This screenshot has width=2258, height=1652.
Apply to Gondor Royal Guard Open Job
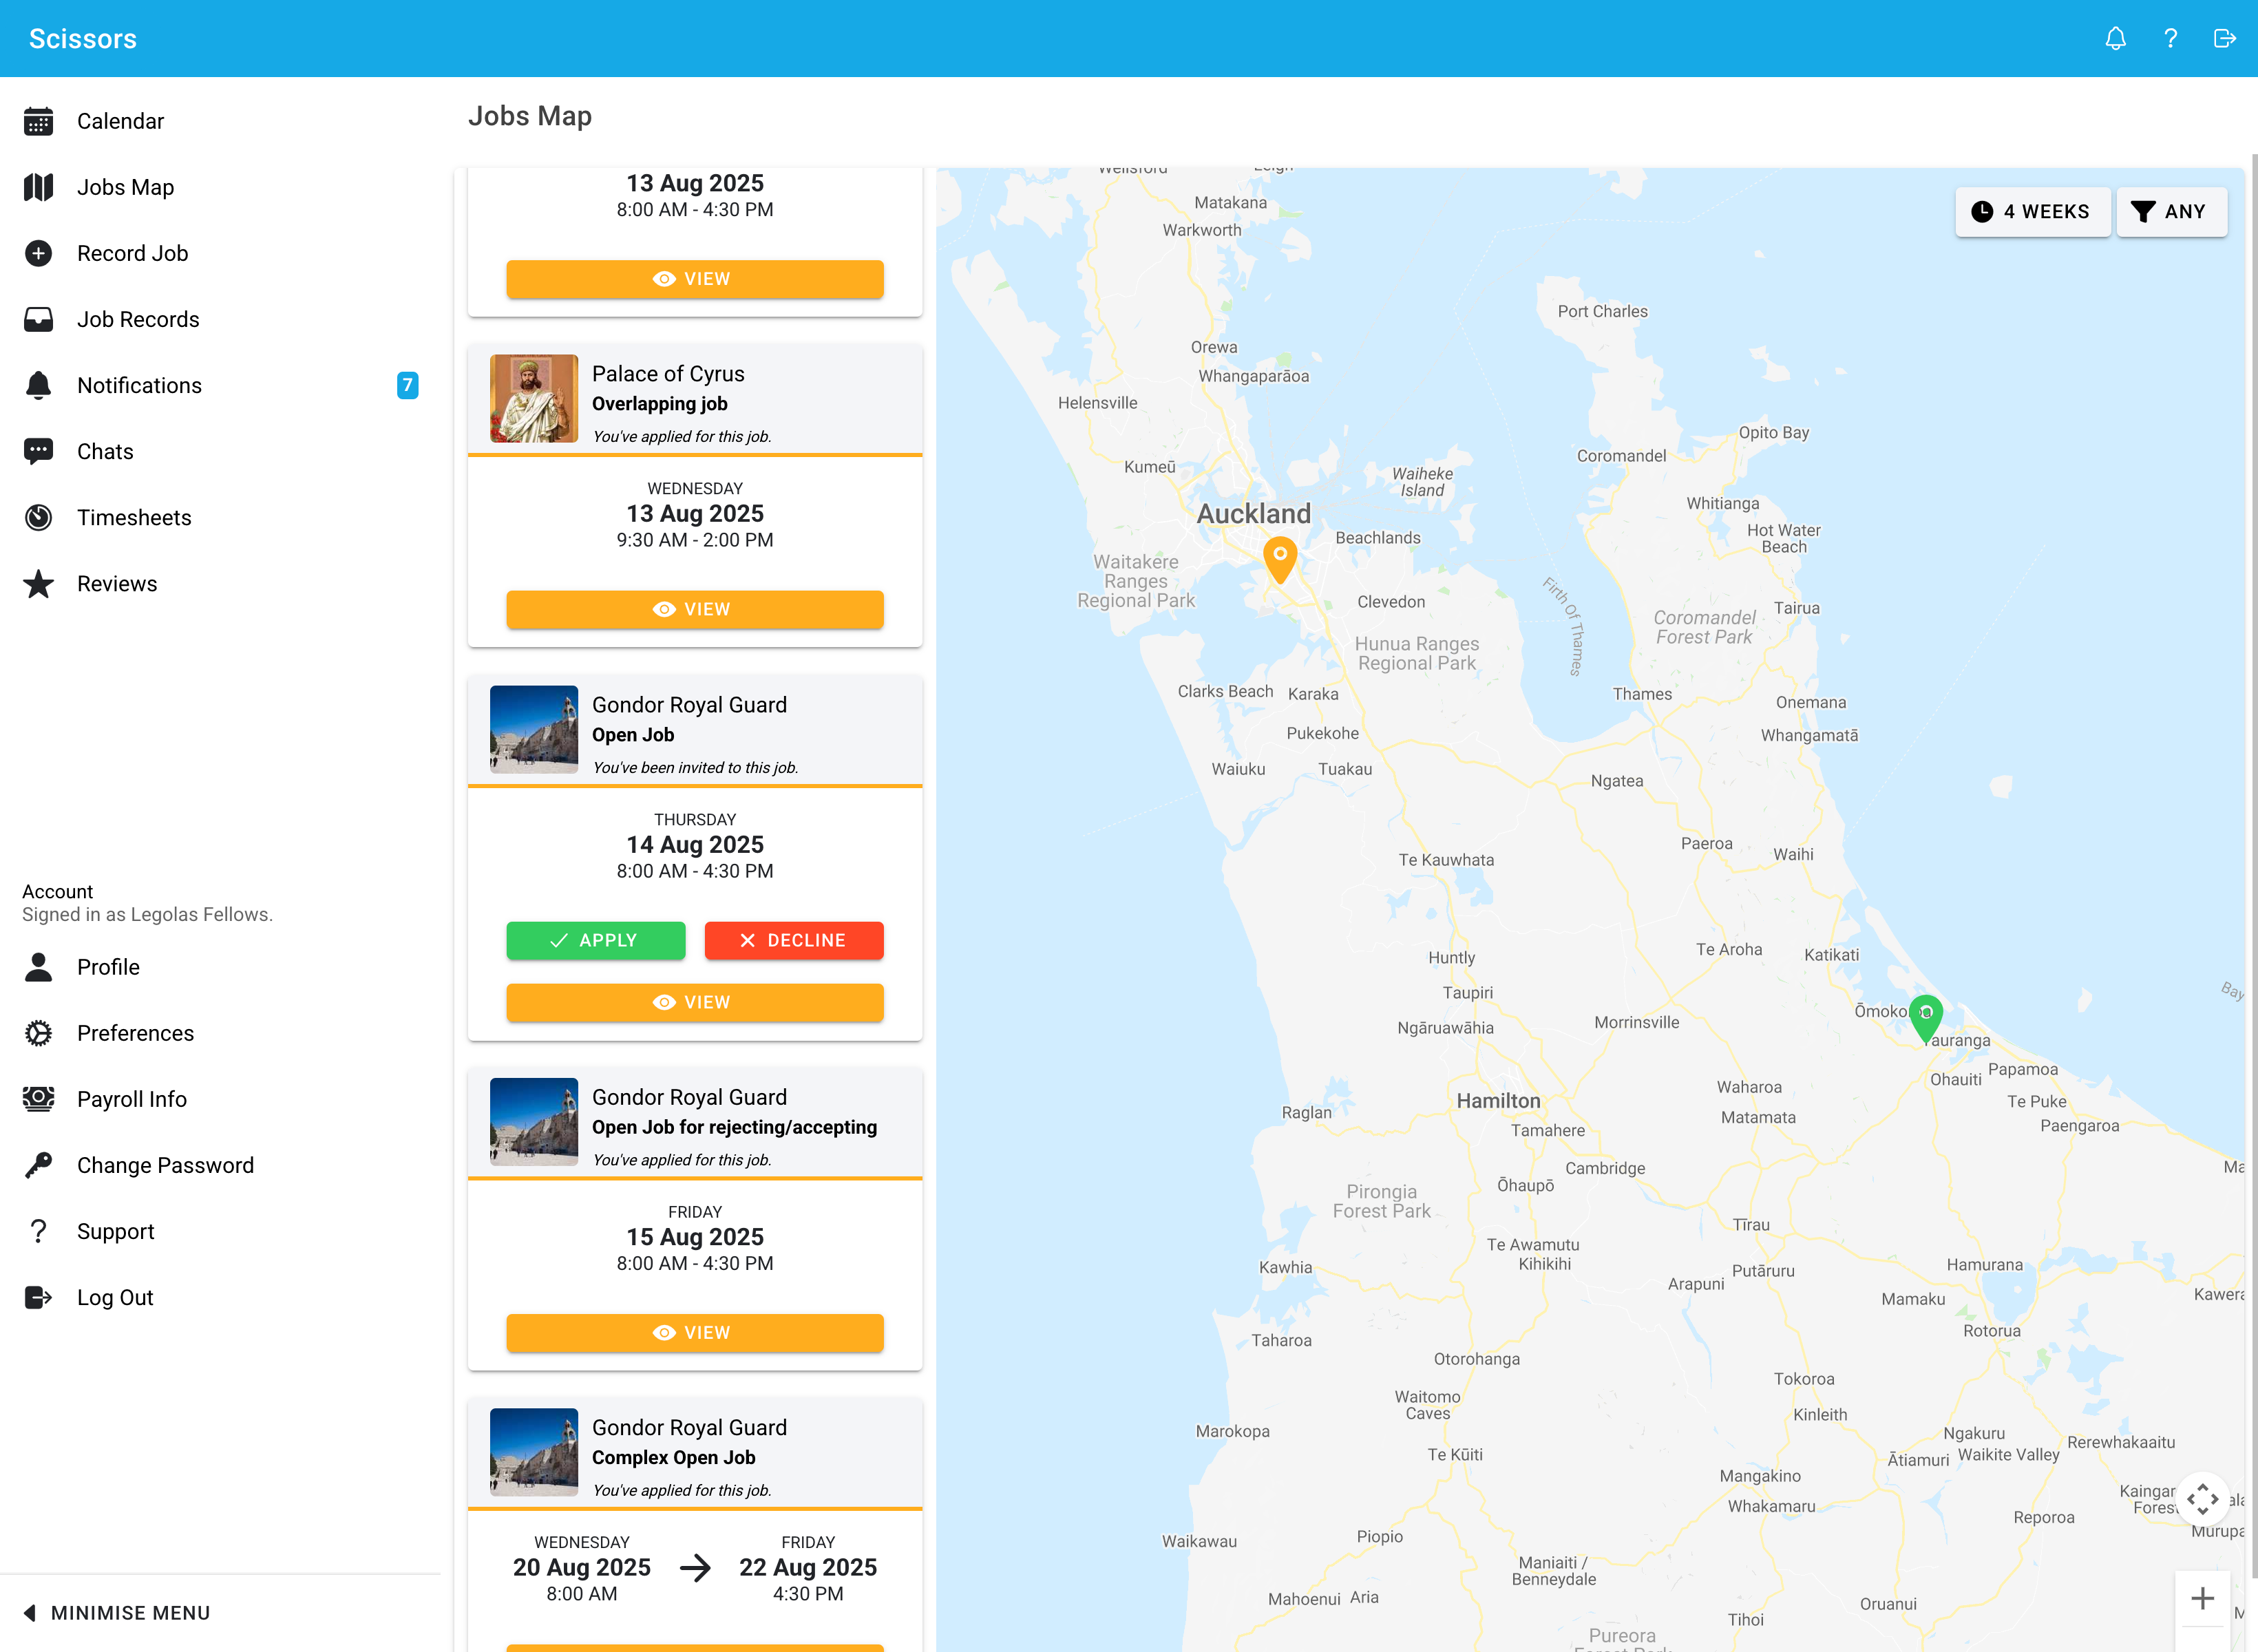(x=595, y=940)
